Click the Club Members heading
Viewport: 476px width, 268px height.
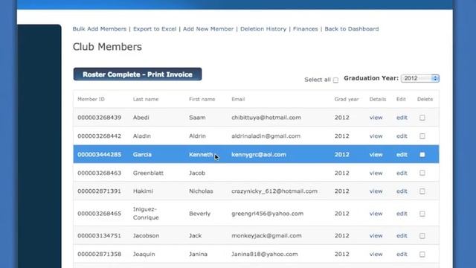pyautogui.click(x=107, y=47)
